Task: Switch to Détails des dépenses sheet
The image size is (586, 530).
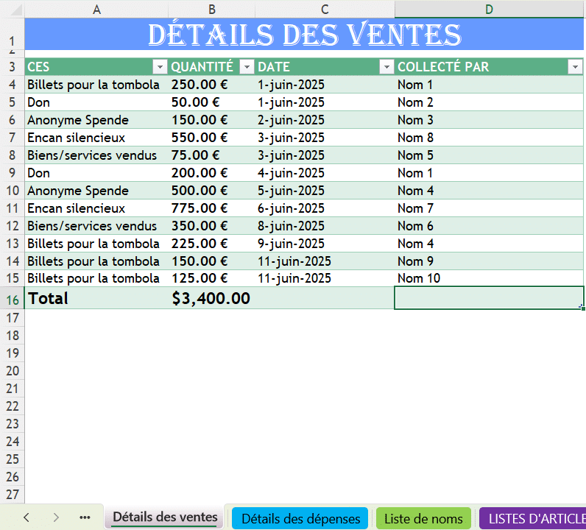Action: click(x=300, y=518)
